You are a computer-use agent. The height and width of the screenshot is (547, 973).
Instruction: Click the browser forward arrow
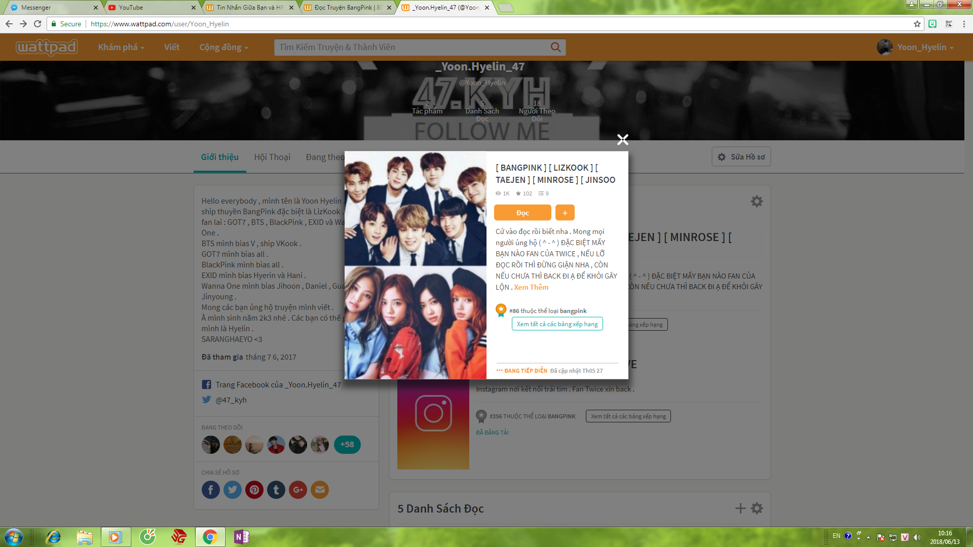(23, 24)
